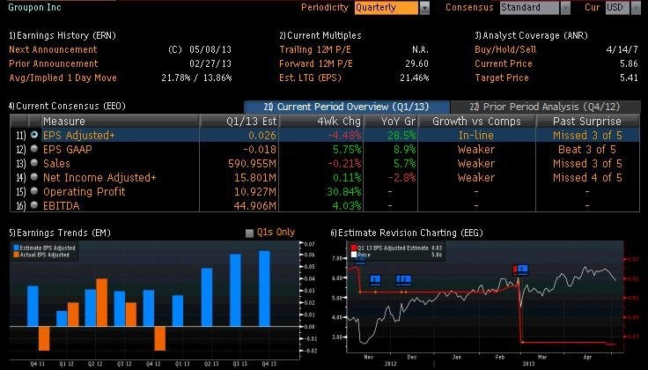
Task: Click the Next Announcement label
Action: click(53, 49)
